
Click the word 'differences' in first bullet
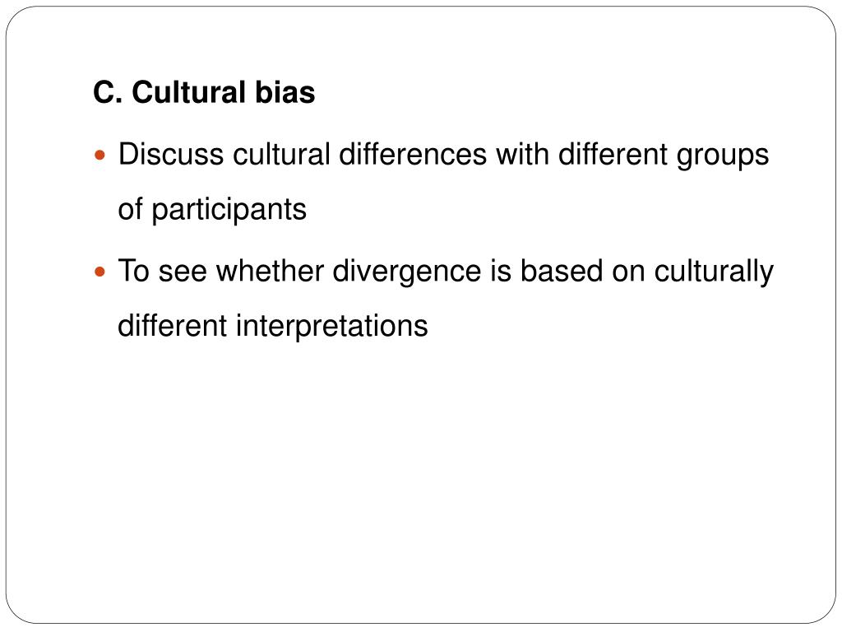[x=413, y=155]
